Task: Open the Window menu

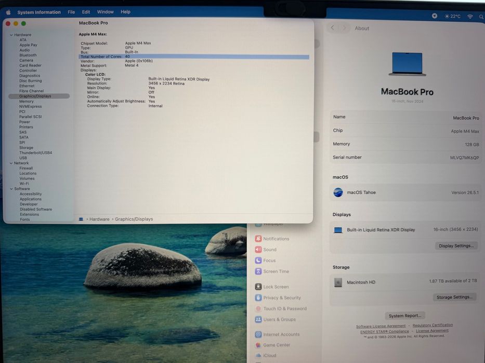Action: pyautogui.click(x=106, y=12)
